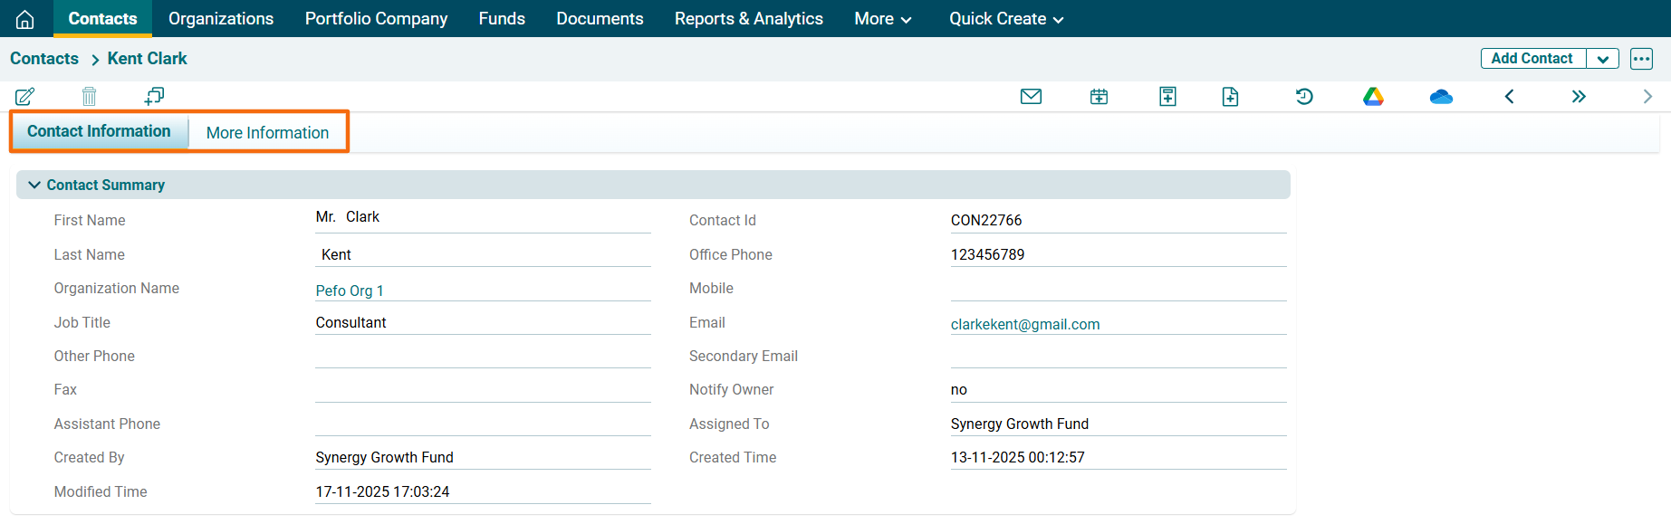Go to the home icon
The height and width of the screenshot is (524, 1671).
(x=25, y=19)
